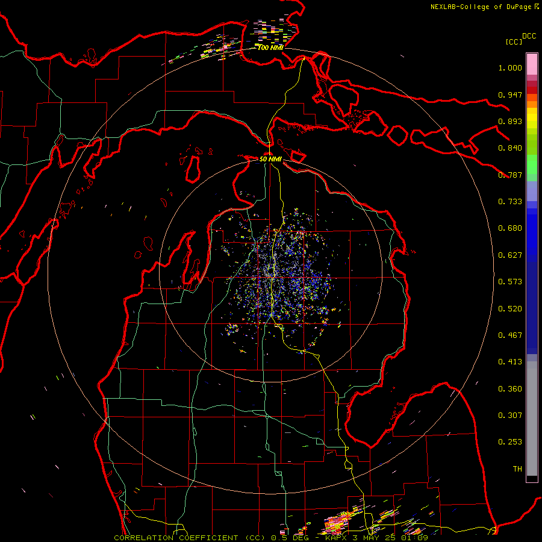Pick the red color band near 0.947
This screenshot has height=542, width=542.
[532, 90]
